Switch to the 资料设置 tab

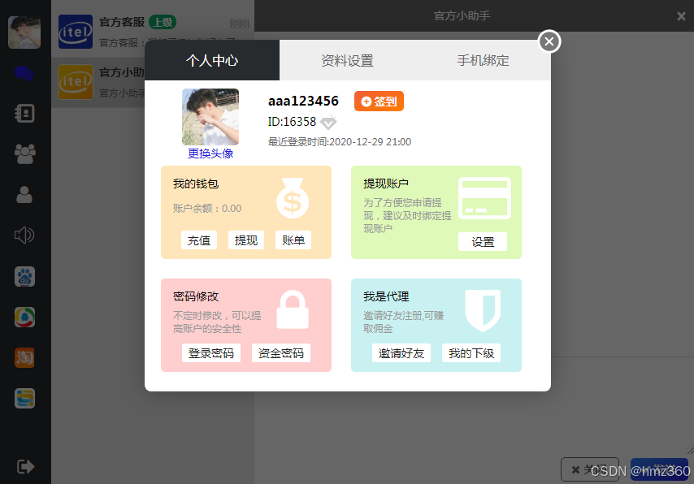(348, 60)
